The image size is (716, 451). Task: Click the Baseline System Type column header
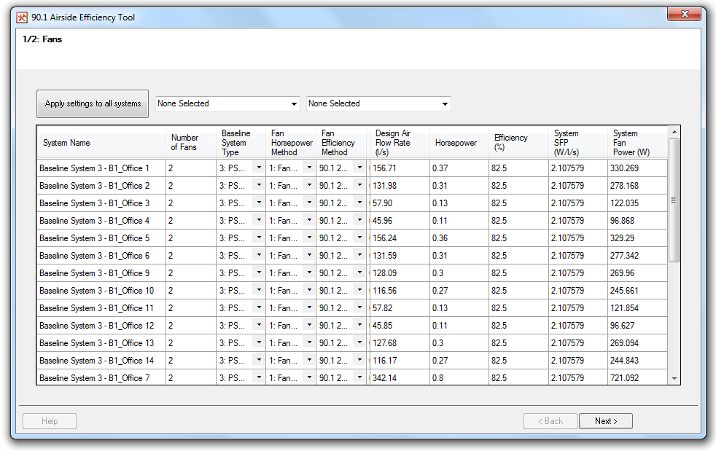coord(241,142)
